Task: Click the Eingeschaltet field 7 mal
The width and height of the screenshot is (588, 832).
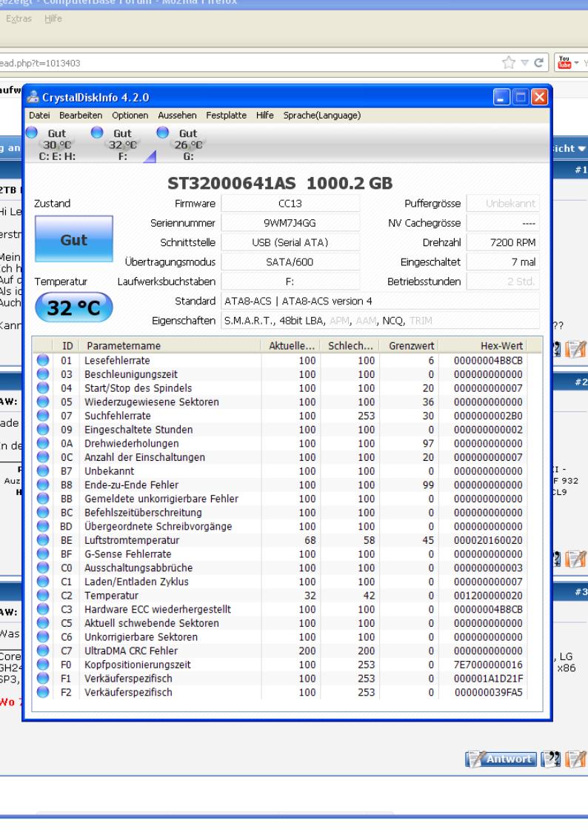Action: (x=503, y=262)
